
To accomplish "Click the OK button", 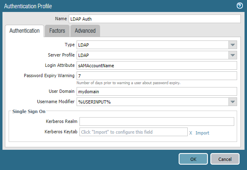I will (193, 159).
